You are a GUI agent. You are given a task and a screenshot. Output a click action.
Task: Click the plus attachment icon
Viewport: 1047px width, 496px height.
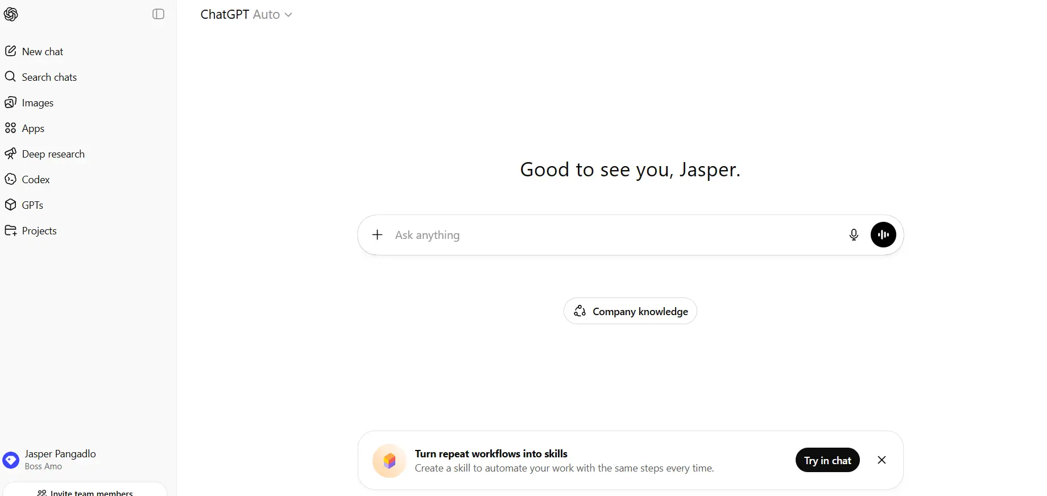point(377,234)
